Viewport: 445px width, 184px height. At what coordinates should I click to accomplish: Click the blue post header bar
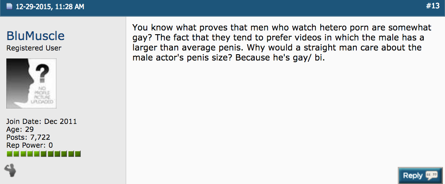coord(222,8)
